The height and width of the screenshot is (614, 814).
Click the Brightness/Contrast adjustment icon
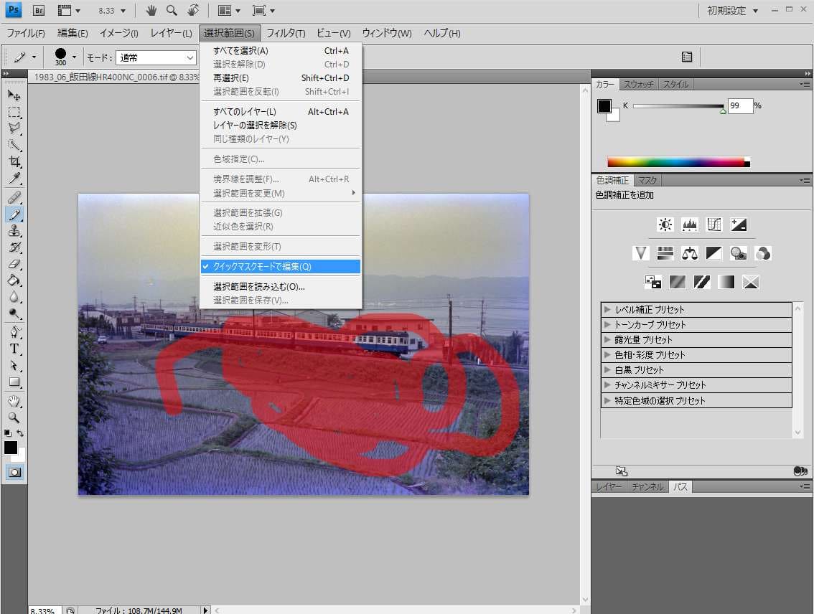[665, 225]
